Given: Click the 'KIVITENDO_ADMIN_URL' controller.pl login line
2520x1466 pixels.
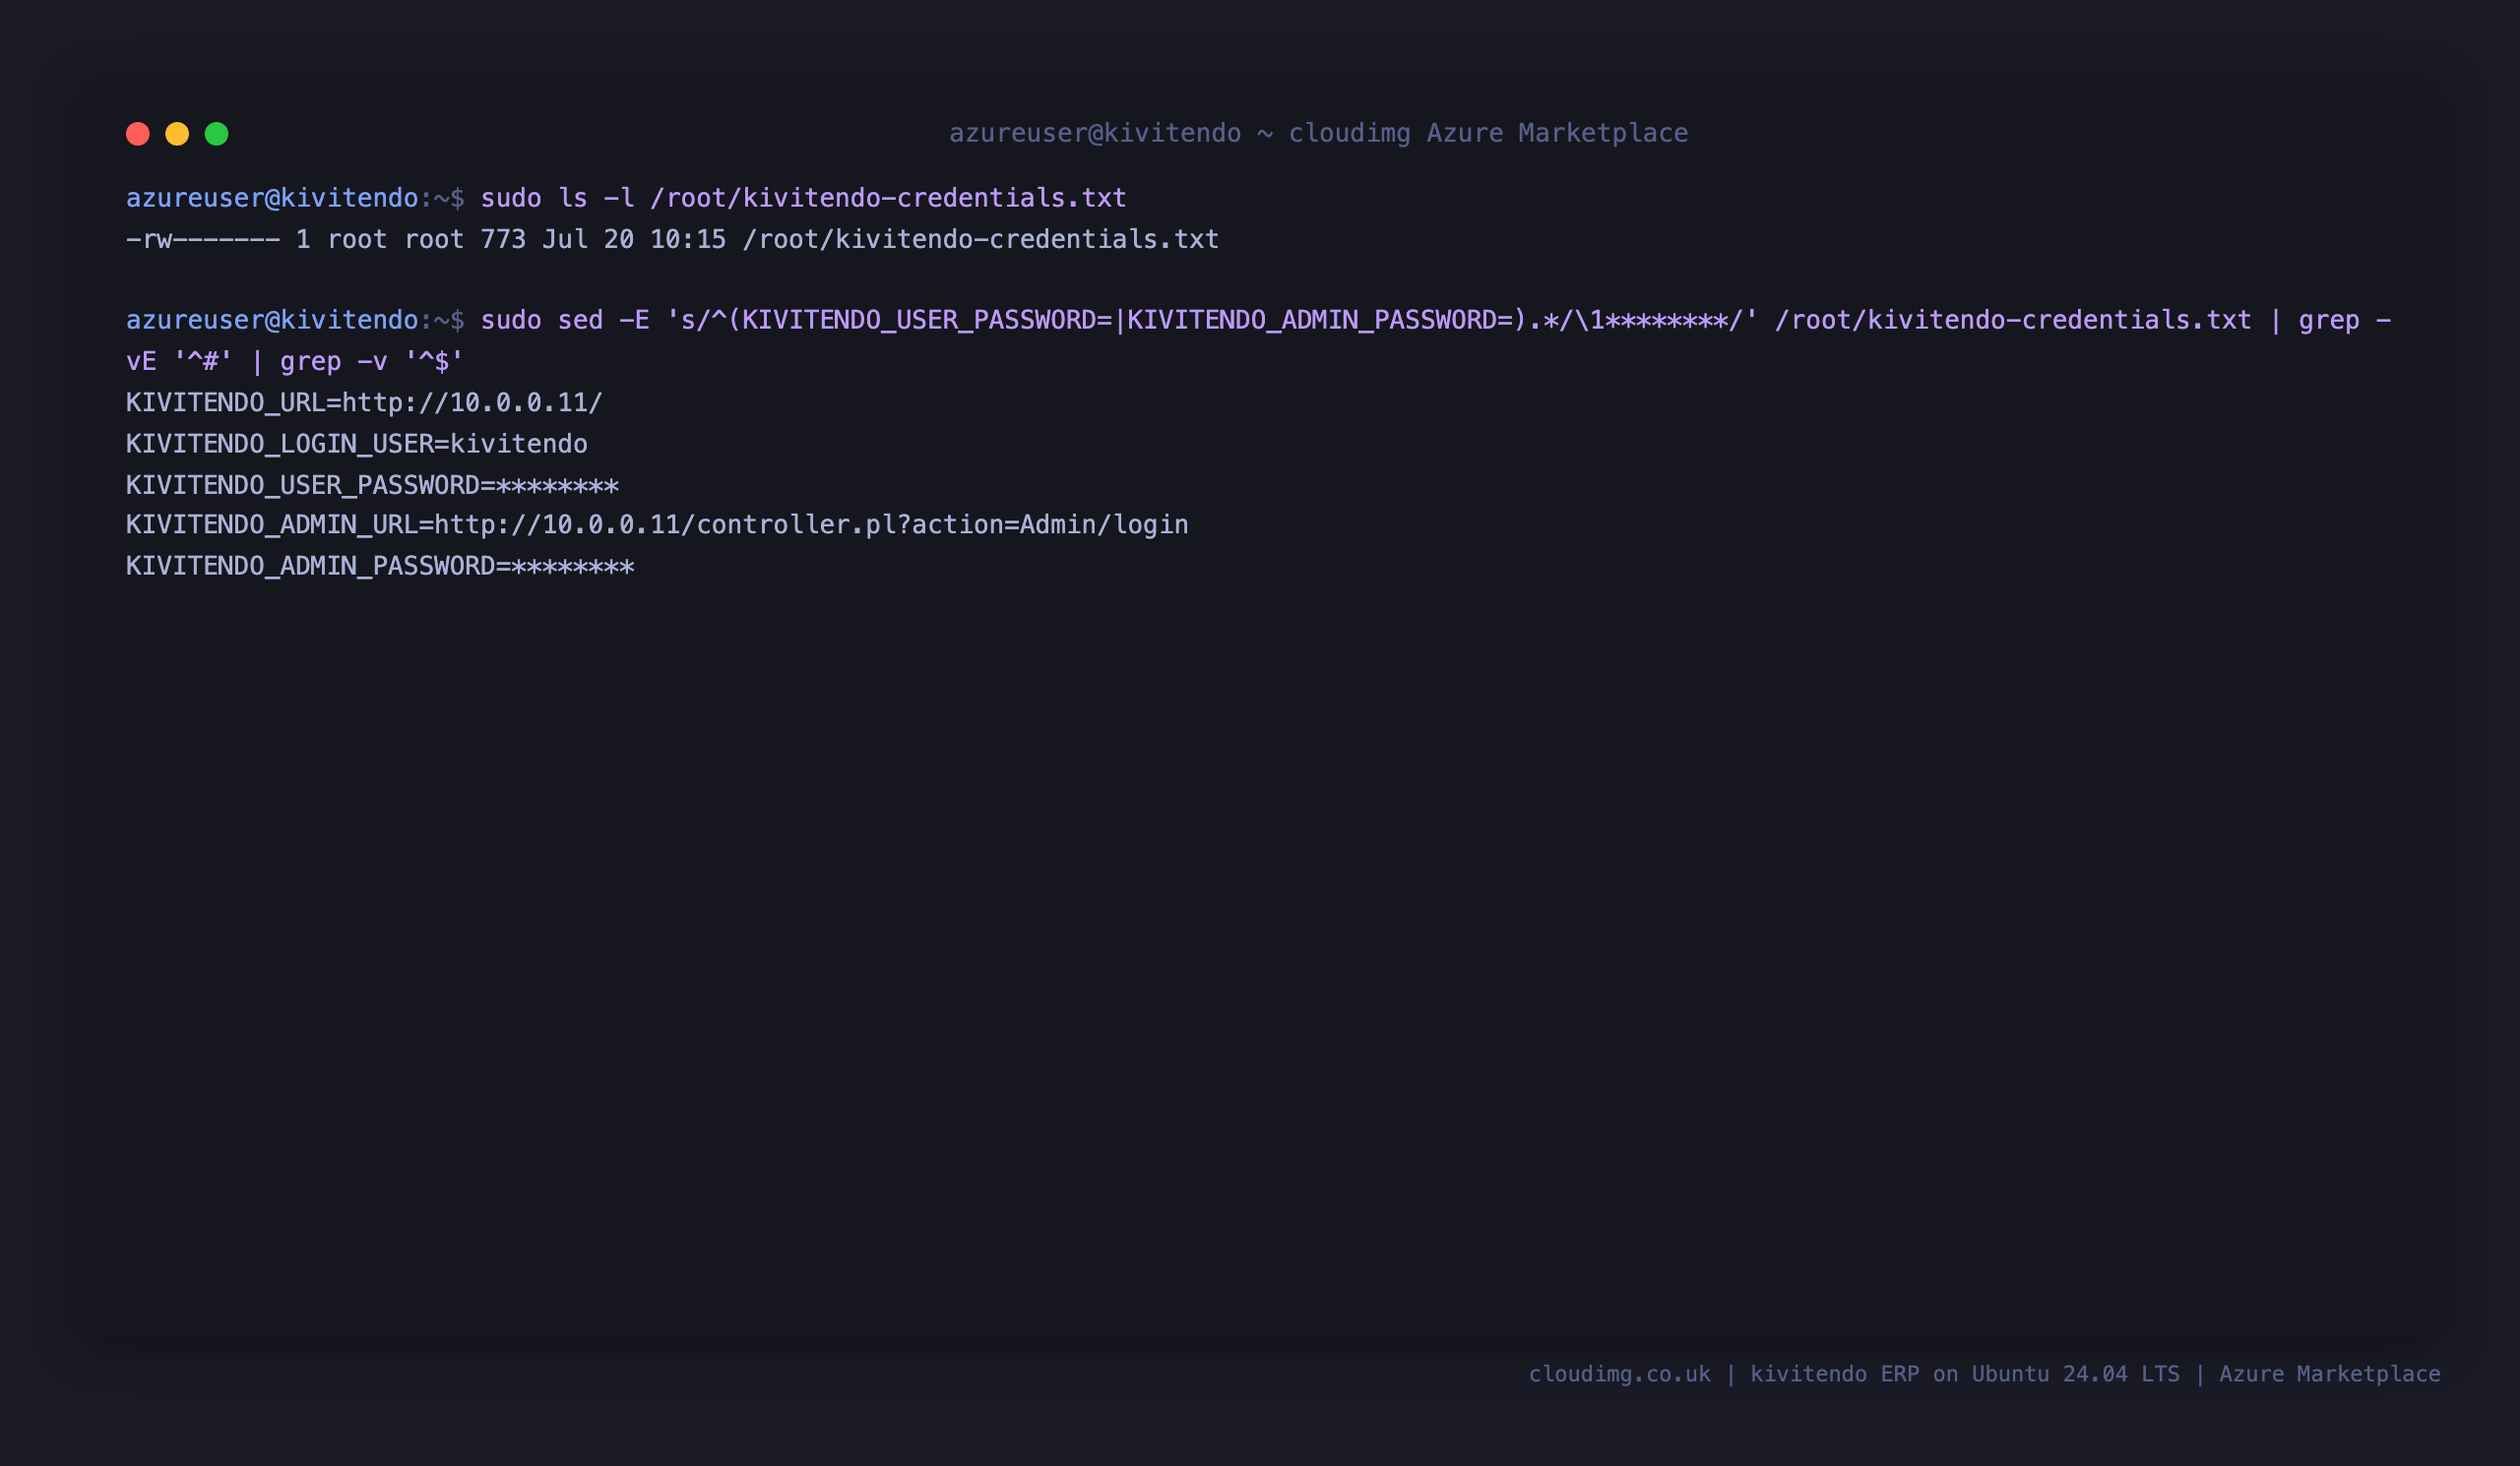Looking at the screenshot, I should click(x=657, y=524).
